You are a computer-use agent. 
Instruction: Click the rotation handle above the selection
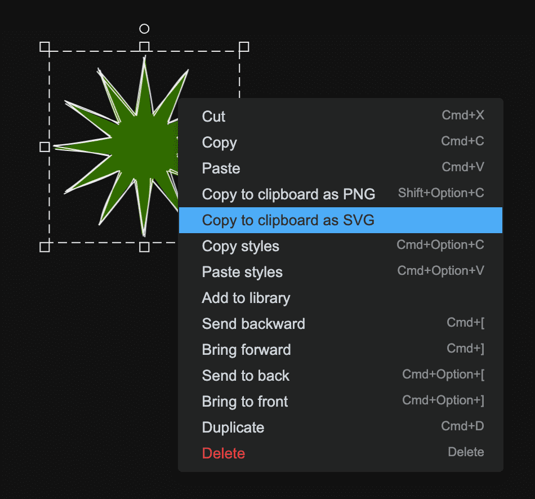(x=144, y=28)
